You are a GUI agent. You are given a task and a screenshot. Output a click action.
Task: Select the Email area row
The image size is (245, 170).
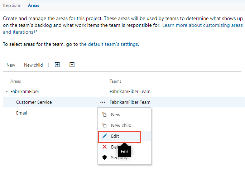pyautogui.click(x=21, y=113)
